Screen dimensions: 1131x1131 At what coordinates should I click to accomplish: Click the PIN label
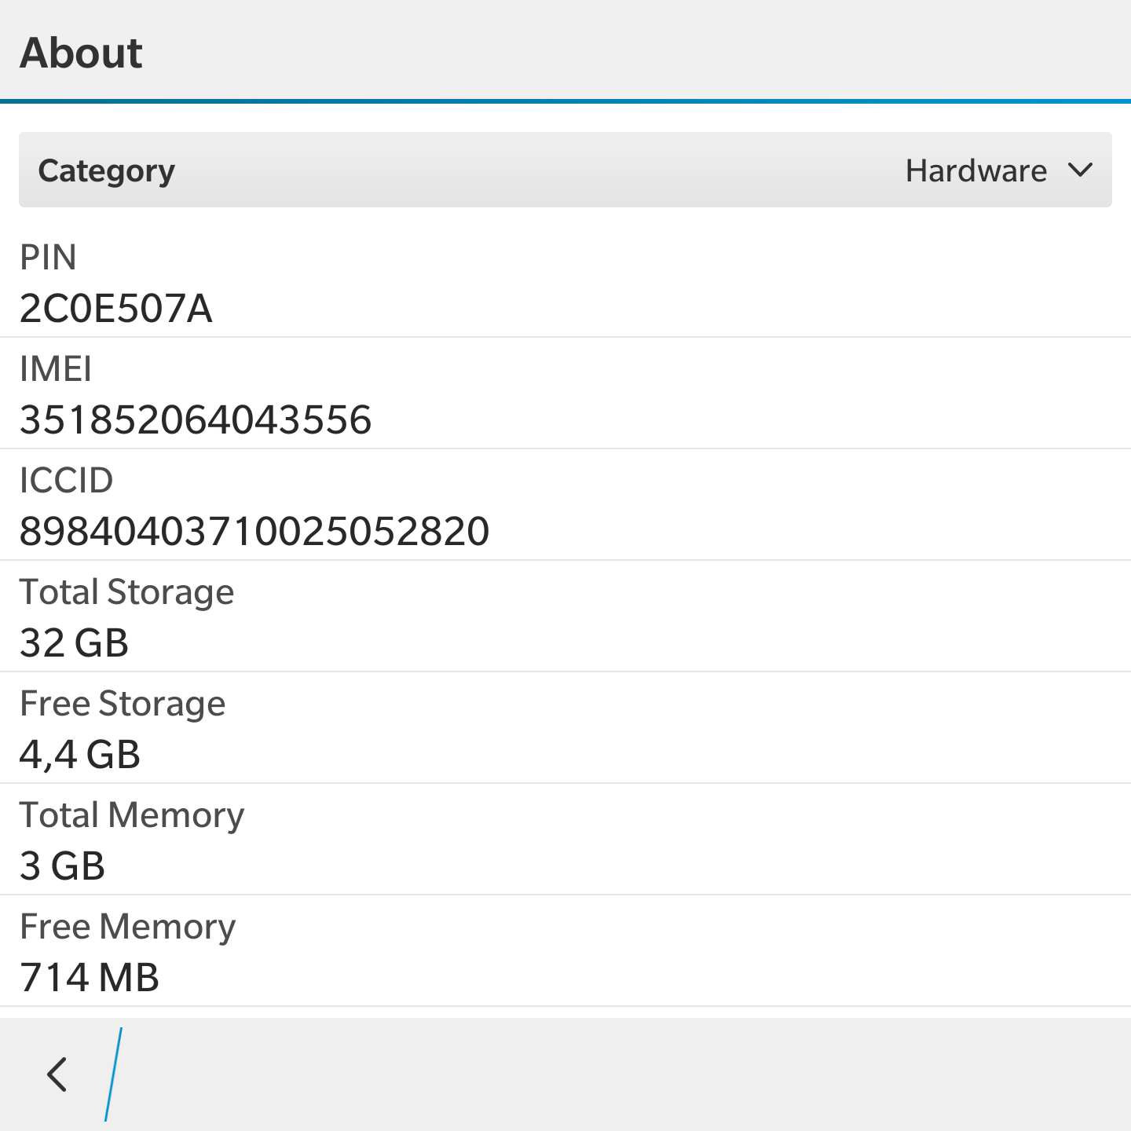click(x=48, y=258)
